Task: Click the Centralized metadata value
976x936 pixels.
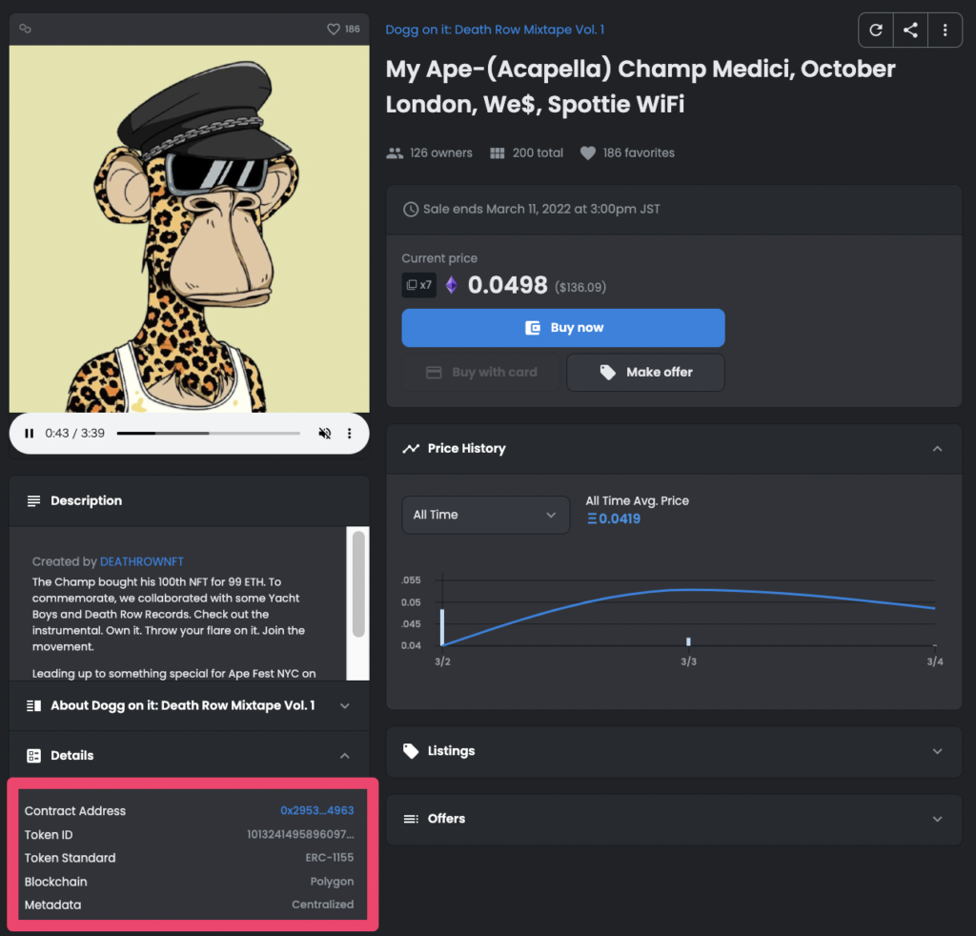Action: pyautogui.click(x=322, y=905)
